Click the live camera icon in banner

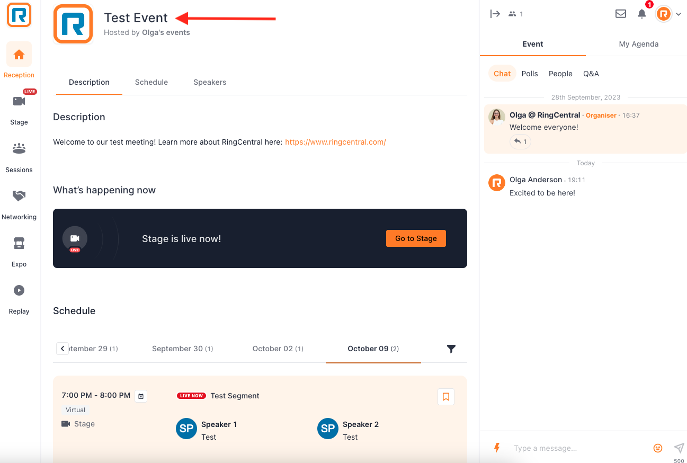[x=75, y=238]
